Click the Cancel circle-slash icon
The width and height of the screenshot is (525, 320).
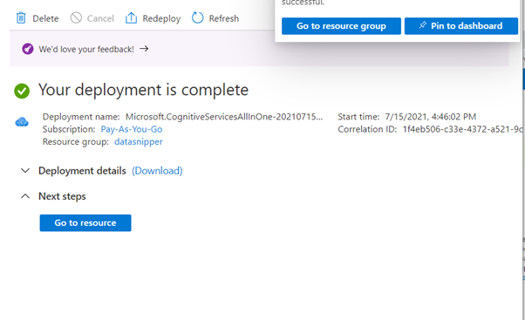(x=76, y=17)
